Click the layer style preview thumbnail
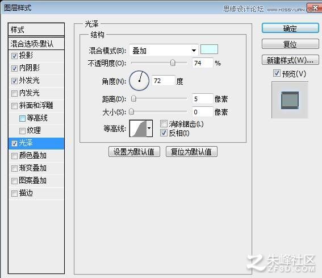Viewport: 322px width, 278px height. click(290, 100)
